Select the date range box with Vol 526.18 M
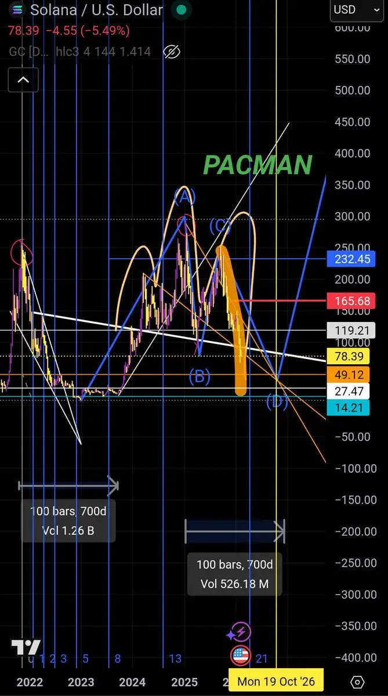Viewport: 388px width, 696px height. point(235,574)
